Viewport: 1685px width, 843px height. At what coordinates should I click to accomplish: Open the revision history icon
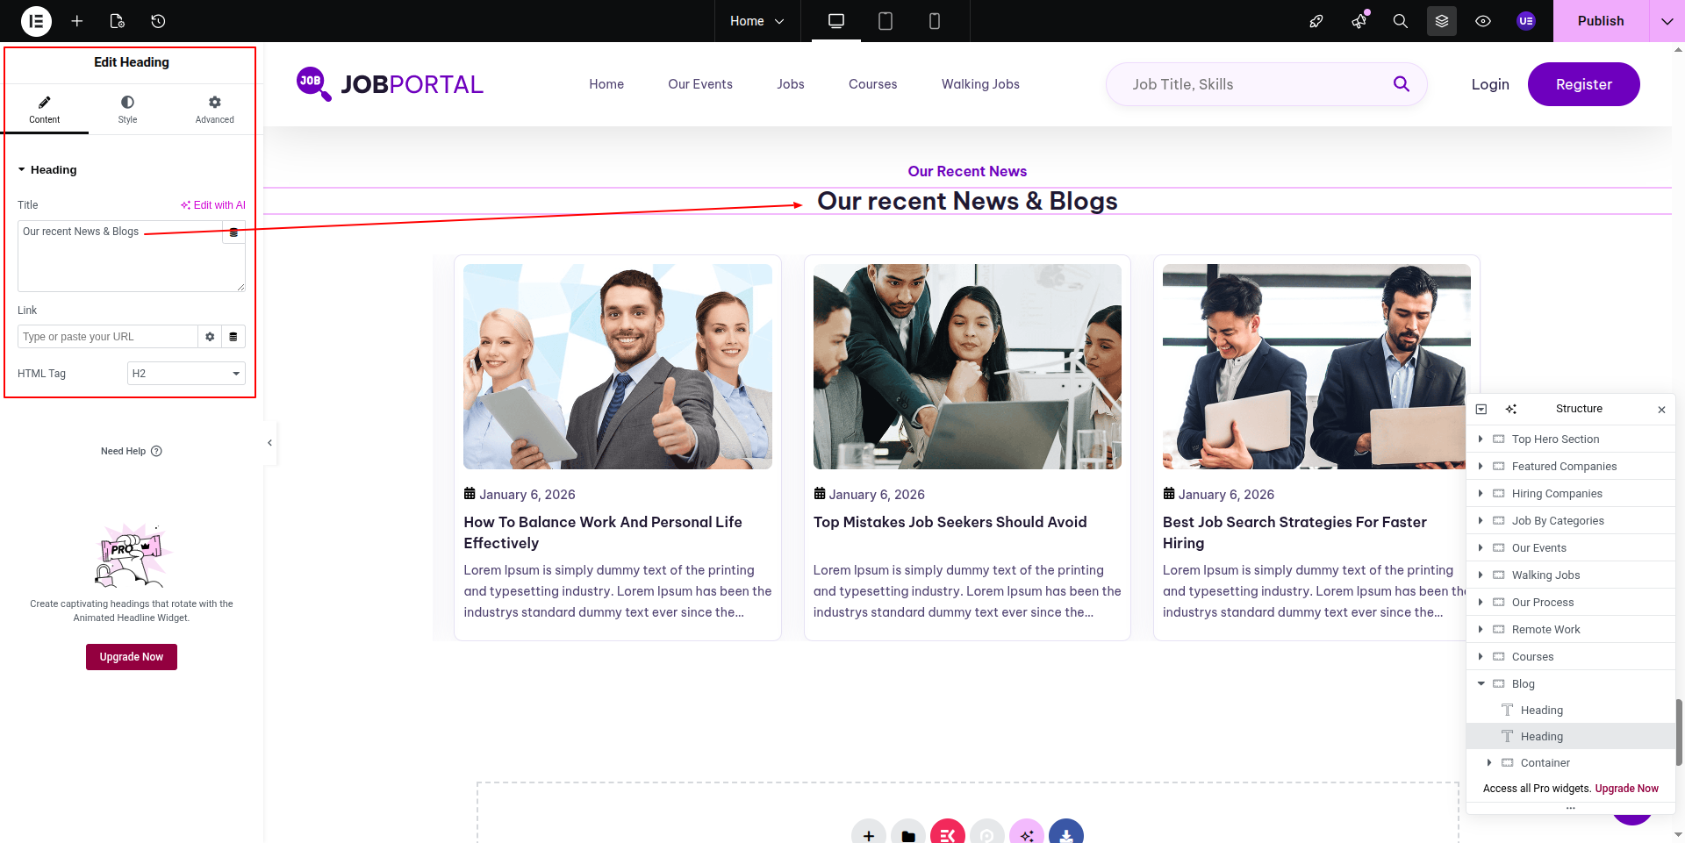click(158, 21)
